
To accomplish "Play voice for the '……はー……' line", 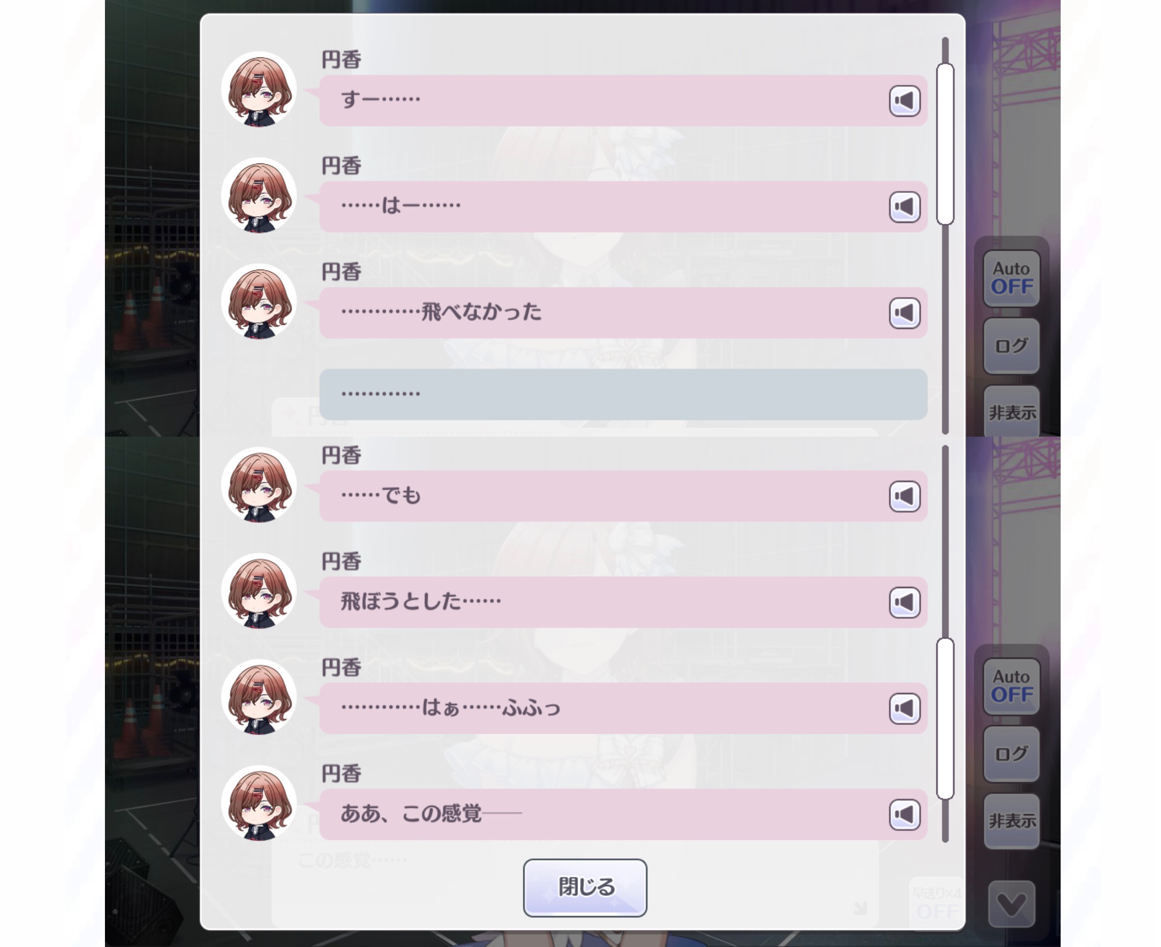I will click(x=905, y=207).
